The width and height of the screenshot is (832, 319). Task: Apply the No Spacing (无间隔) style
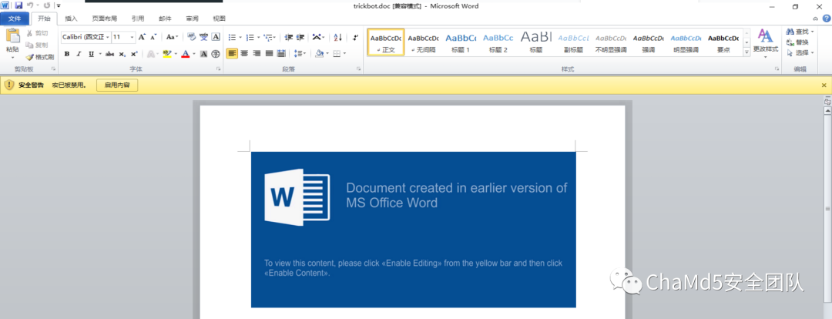[x=423, y=43]
